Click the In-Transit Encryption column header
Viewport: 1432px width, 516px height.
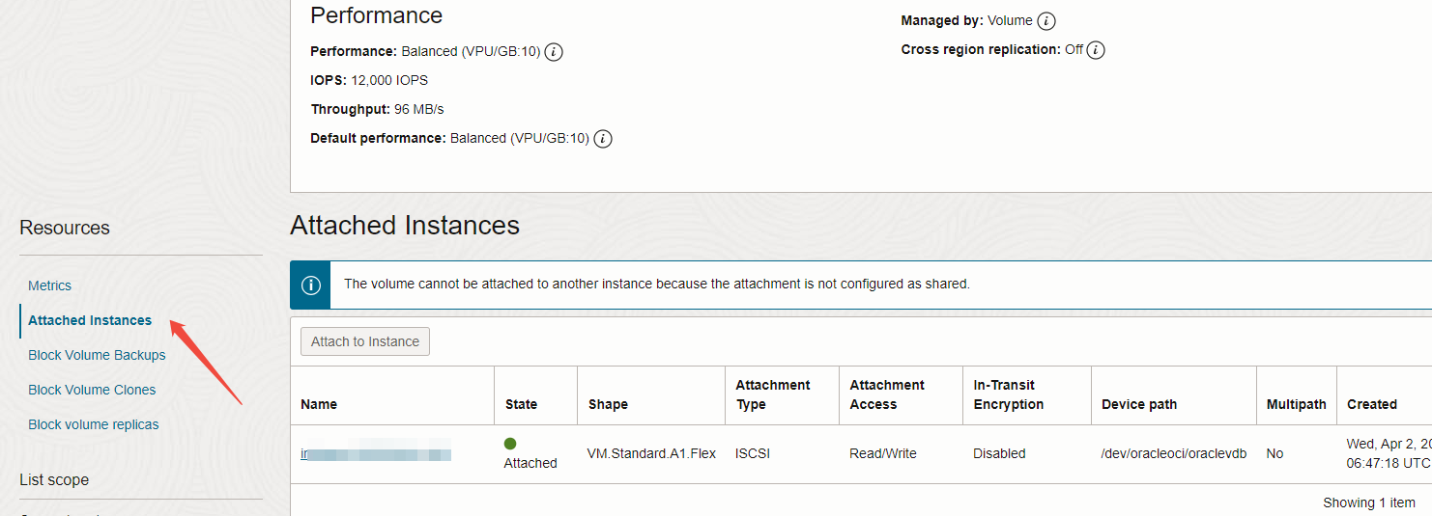pyautogui.click(x=1009, y=394)
